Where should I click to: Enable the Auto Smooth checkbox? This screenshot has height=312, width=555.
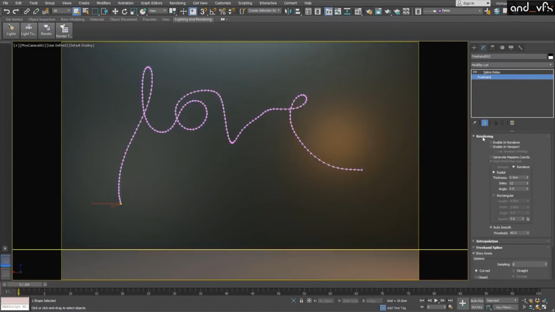point(491,227)
